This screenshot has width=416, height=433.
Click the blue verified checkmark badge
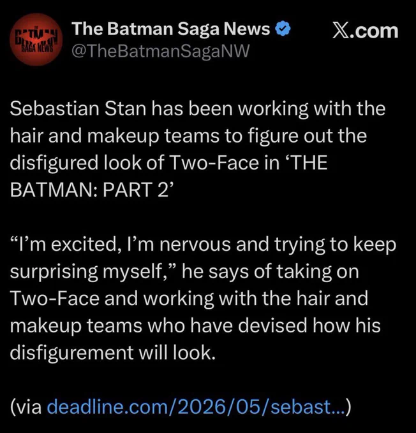pyautogui.click(x=283, y=29)
